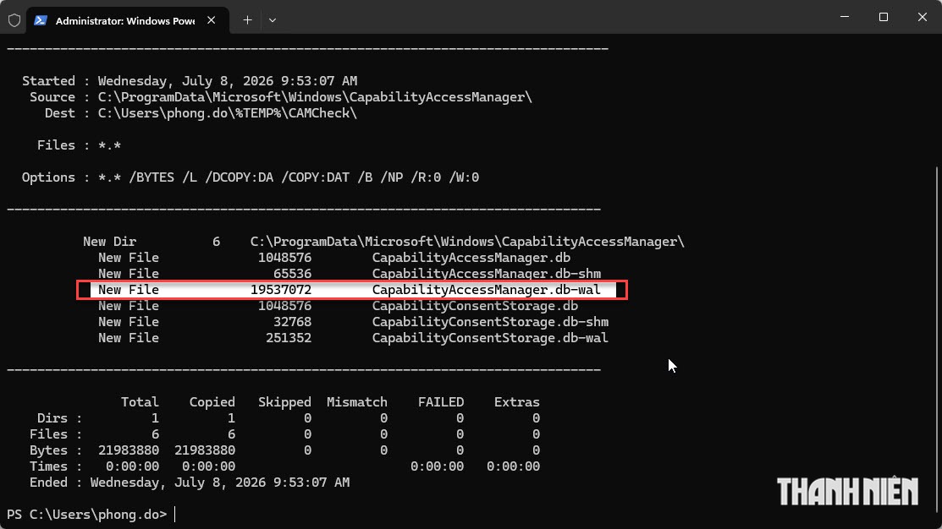942x529 pixels.
Task: Click the Times : summary row label
Action: [x=56, y=466]
